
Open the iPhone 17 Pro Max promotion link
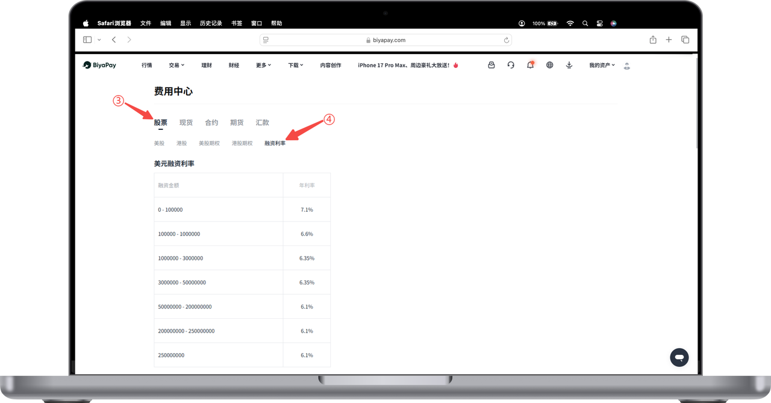408,65
